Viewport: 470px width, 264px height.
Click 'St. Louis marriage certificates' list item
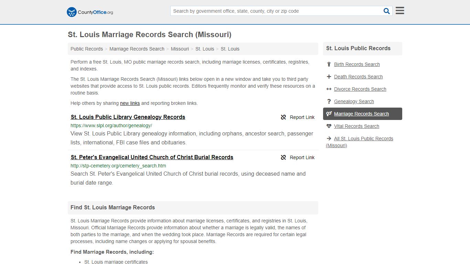coord(116,262)
